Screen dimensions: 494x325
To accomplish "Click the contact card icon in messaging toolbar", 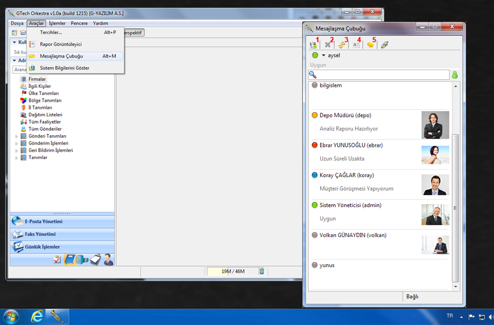I will coord(356,45).
